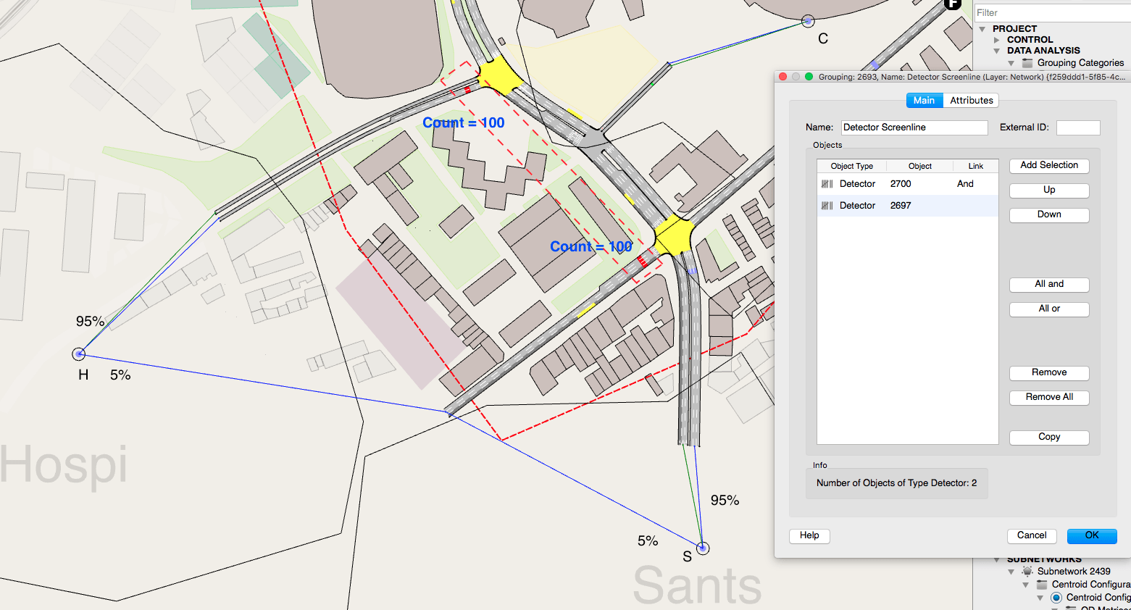Collapse the PROJECT tree node
The height and width of the screenshot is (610, 1131).
(982, 29)
